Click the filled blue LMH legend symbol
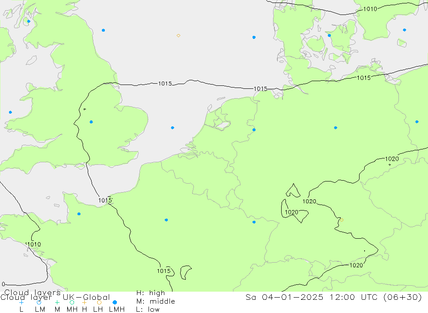 click(x=115, y=302)
